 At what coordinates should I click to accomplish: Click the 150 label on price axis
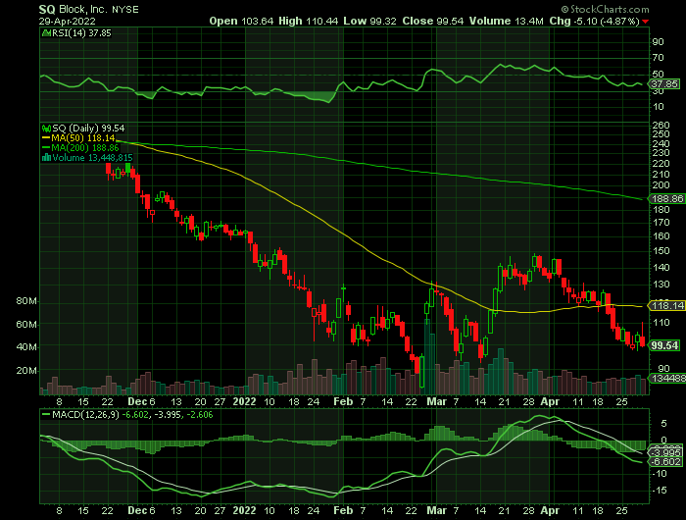661,251
